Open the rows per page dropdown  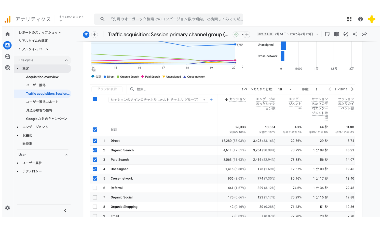pos(285,89)
